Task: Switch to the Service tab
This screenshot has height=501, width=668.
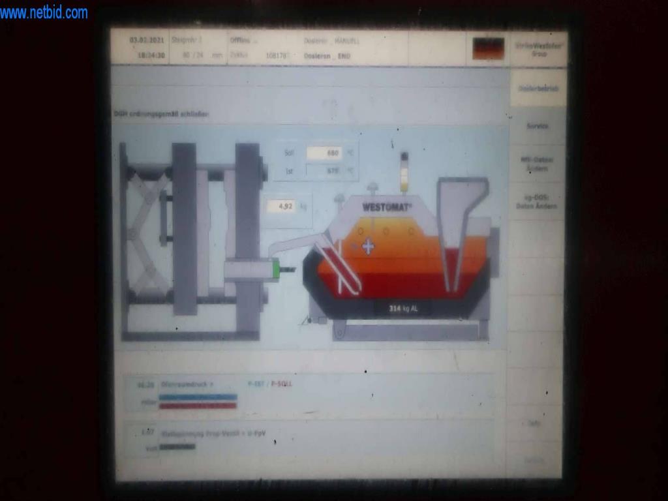Action: coord(538,127)
